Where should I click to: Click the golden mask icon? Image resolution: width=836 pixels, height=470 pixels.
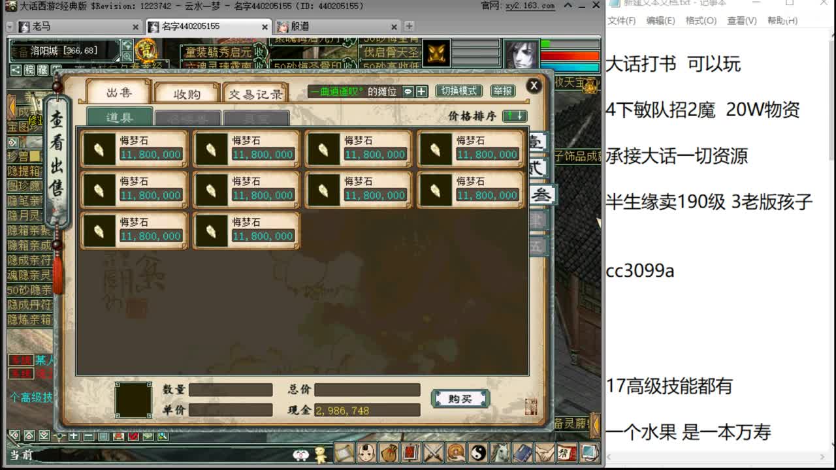point(436,53)
